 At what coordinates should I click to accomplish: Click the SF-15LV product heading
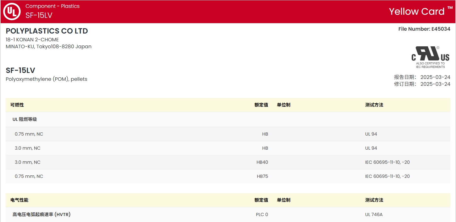[x=20, y=70]
